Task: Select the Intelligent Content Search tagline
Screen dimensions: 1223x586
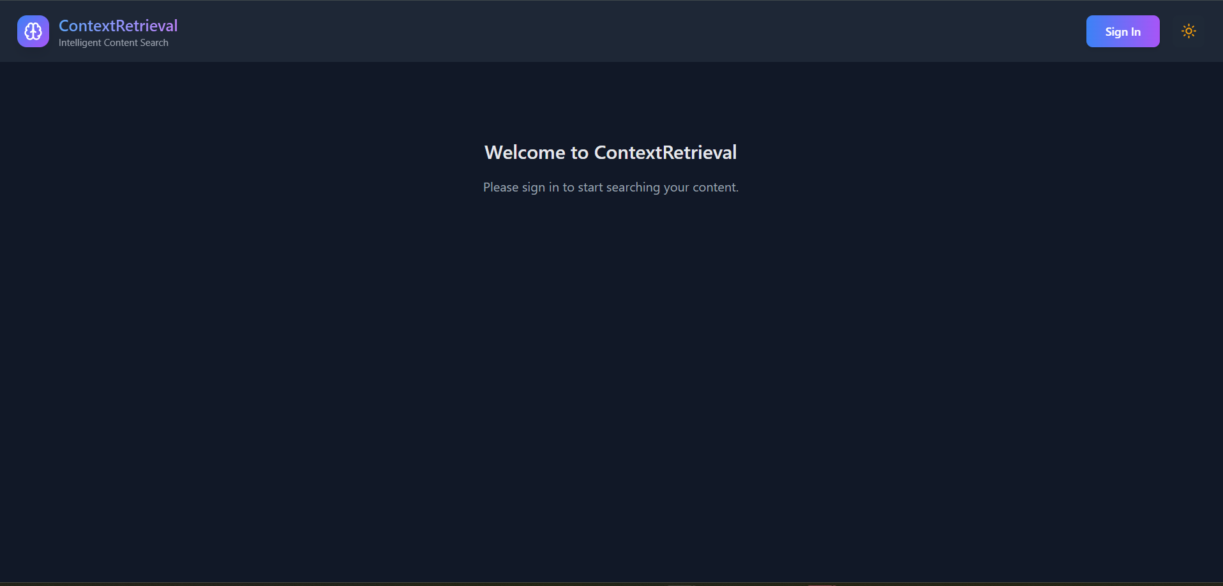Action: [x=114, y=43]
